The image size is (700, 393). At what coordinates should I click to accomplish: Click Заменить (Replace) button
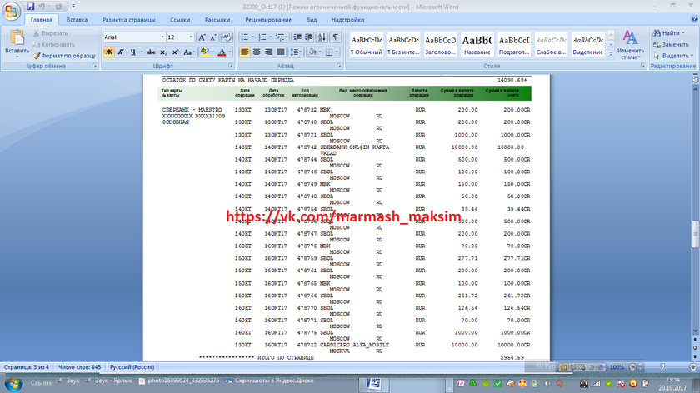[671, 45]
